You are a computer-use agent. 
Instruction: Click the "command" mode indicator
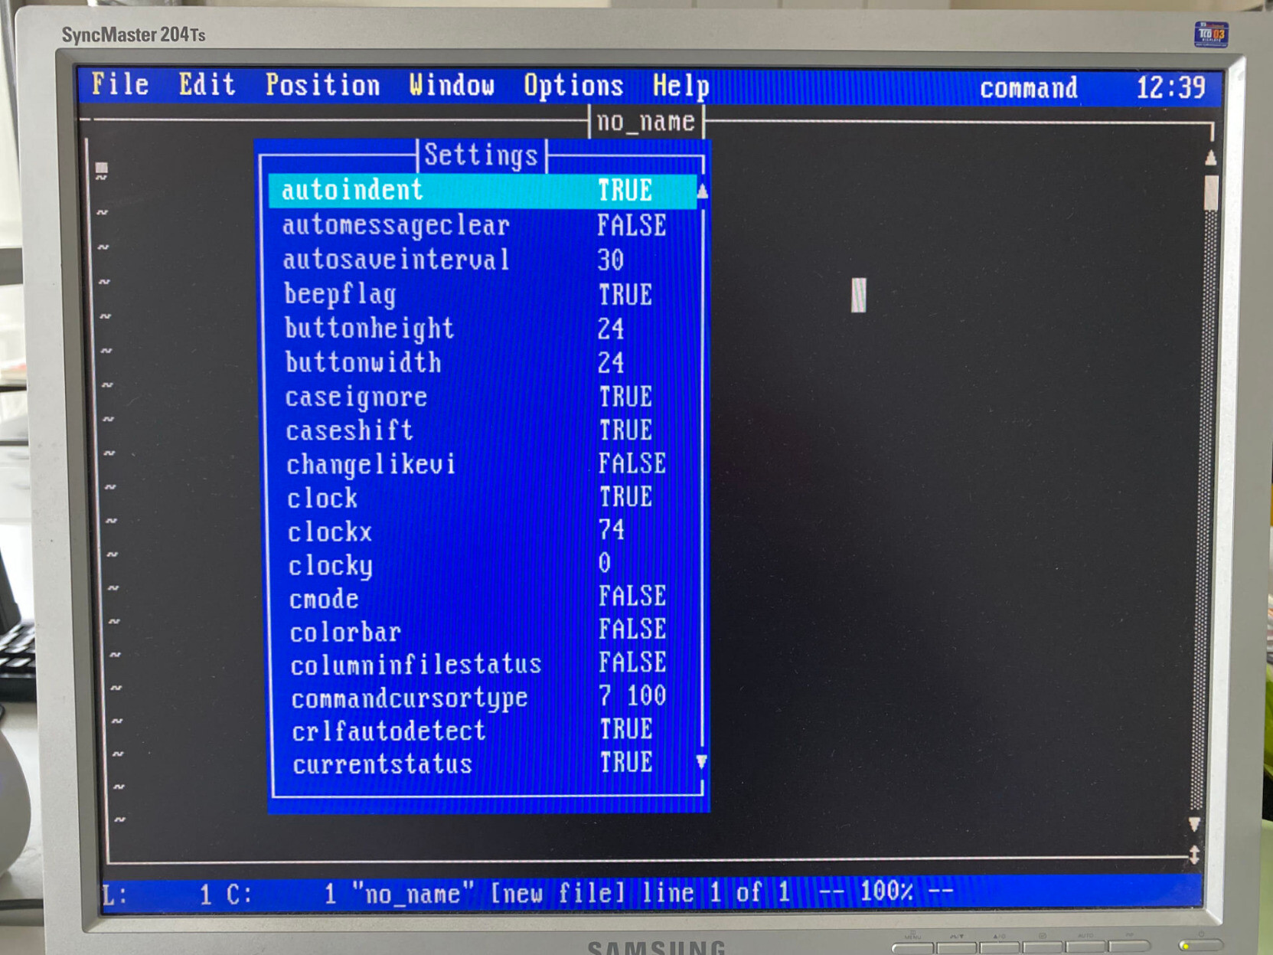1028,88
